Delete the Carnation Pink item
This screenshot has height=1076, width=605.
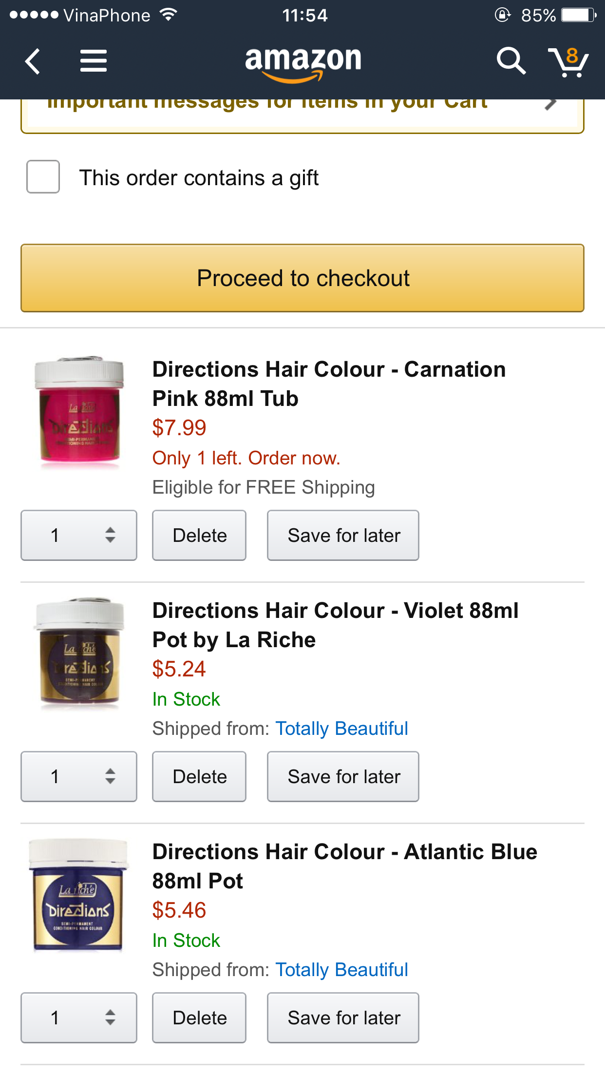[199, 535]
